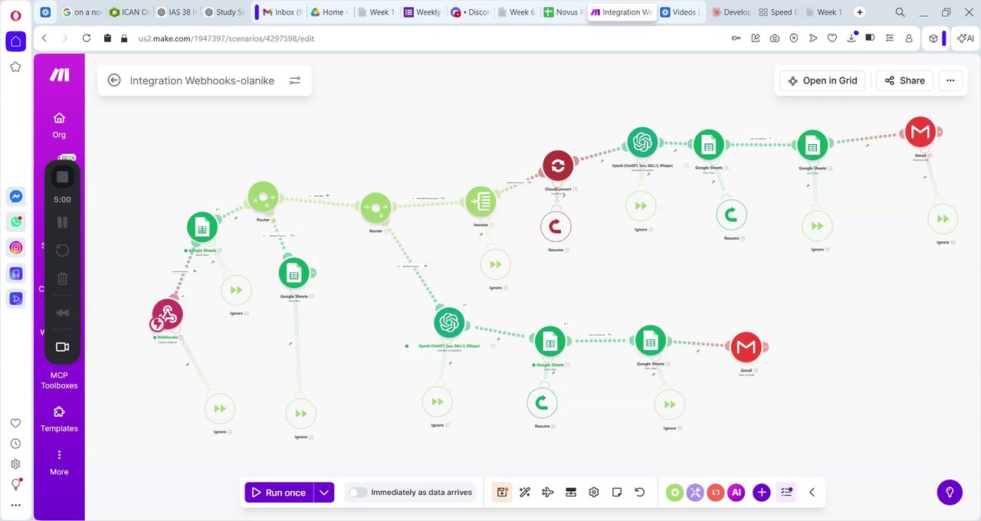Screen dimensions: 981x521
Task: Click the scenario name Integration Webhooks-olanike
Action: pos(202,80)
